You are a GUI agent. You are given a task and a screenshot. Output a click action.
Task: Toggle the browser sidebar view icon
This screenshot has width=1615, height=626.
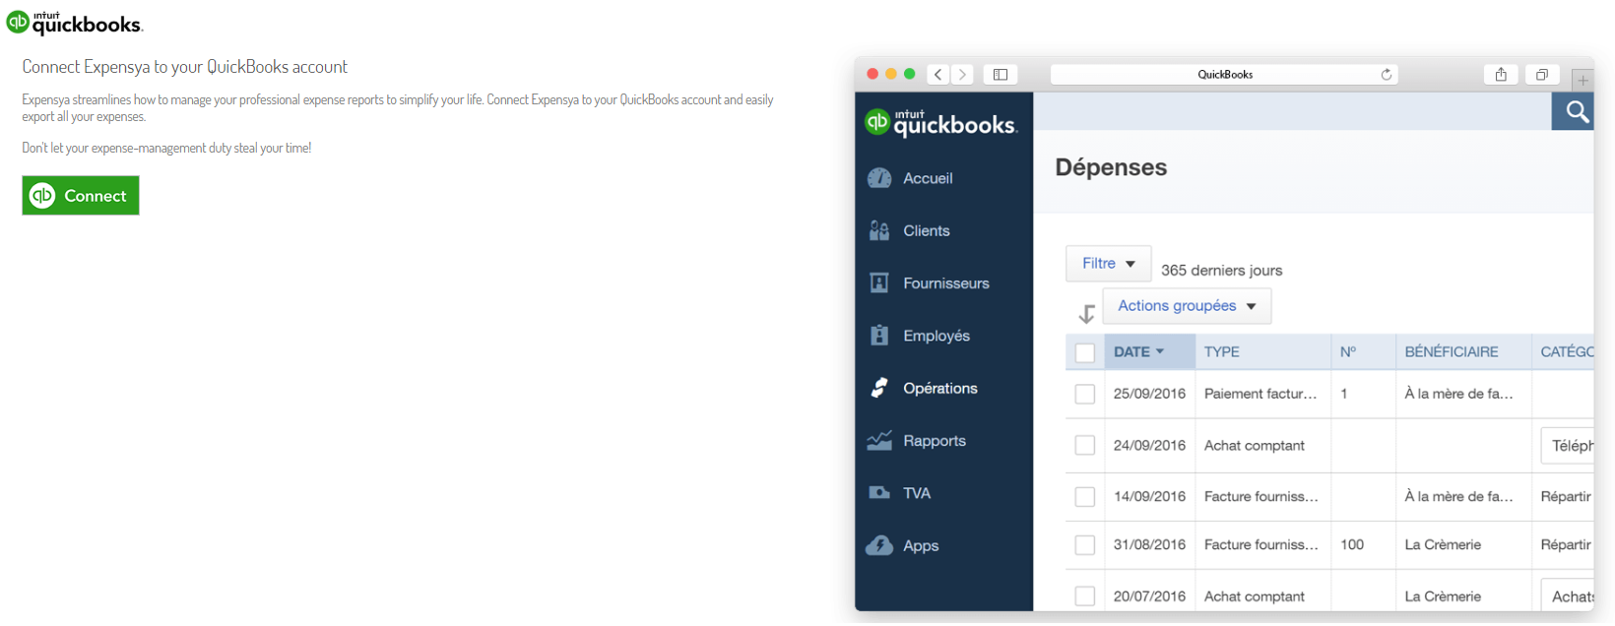[x=1001, y=75]
